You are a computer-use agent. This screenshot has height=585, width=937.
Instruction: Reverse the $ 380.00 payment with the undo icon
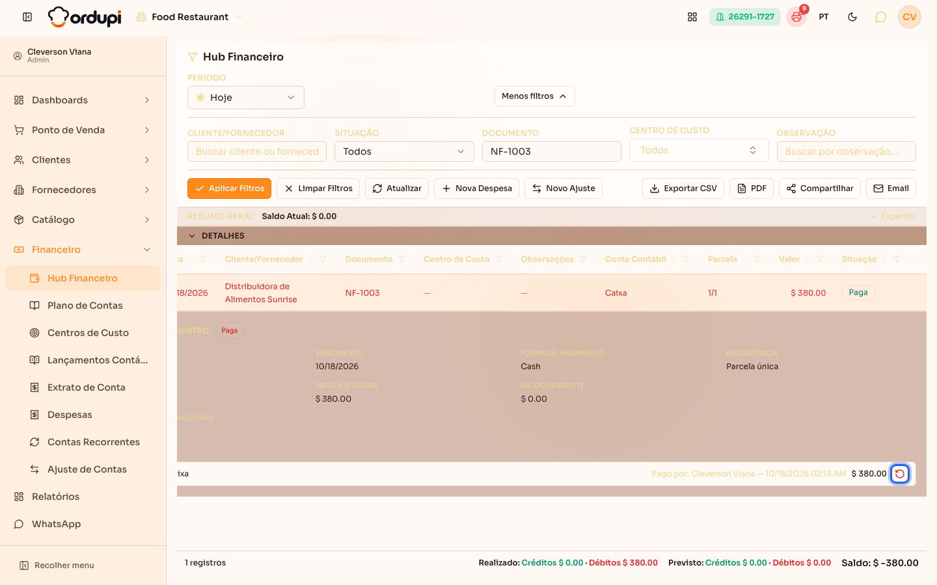[x=900, y=474]
